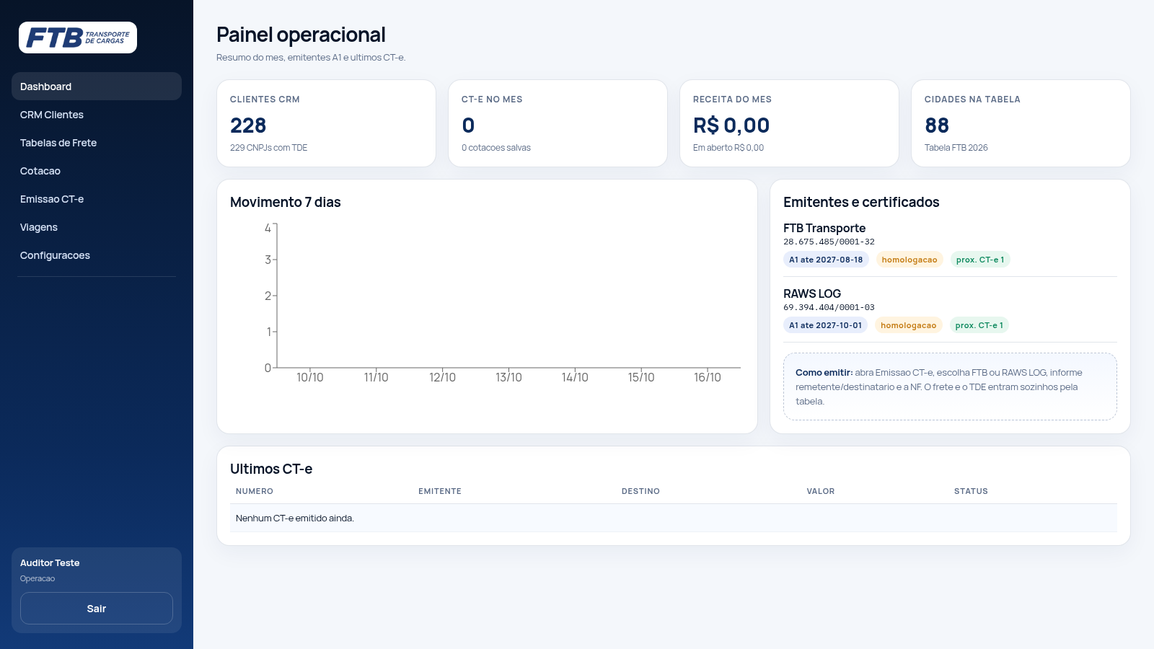Click the Receita do mes card
This screenshot has height=649, width=1154.
789,123
